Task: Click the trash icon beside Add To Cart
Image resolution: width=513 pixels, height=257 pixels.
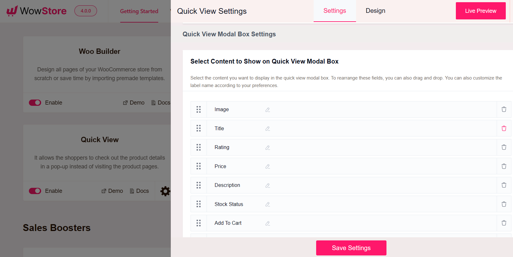Action: pyautogui.click(x=504, y=223)
